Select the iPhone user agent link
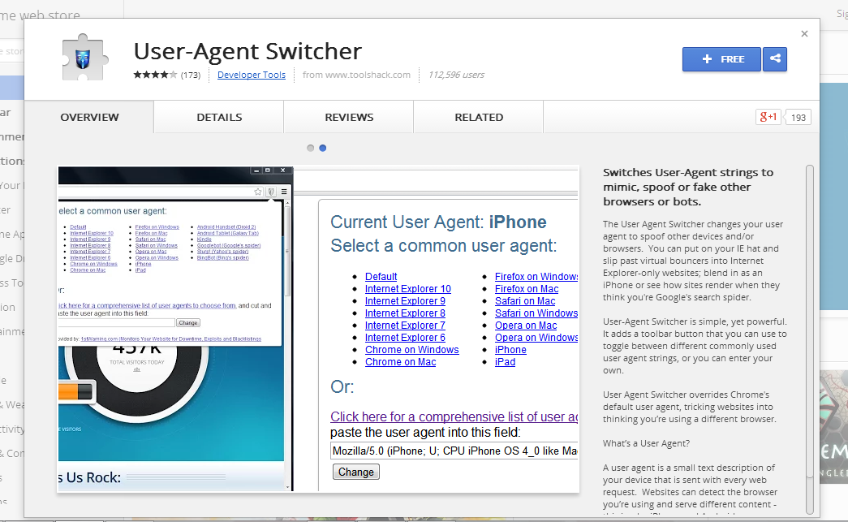 (510, 349)
